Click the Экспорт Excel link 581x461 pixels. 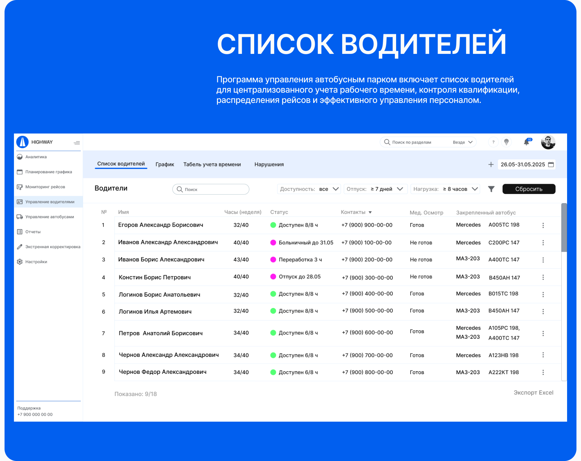pos(533,393)
